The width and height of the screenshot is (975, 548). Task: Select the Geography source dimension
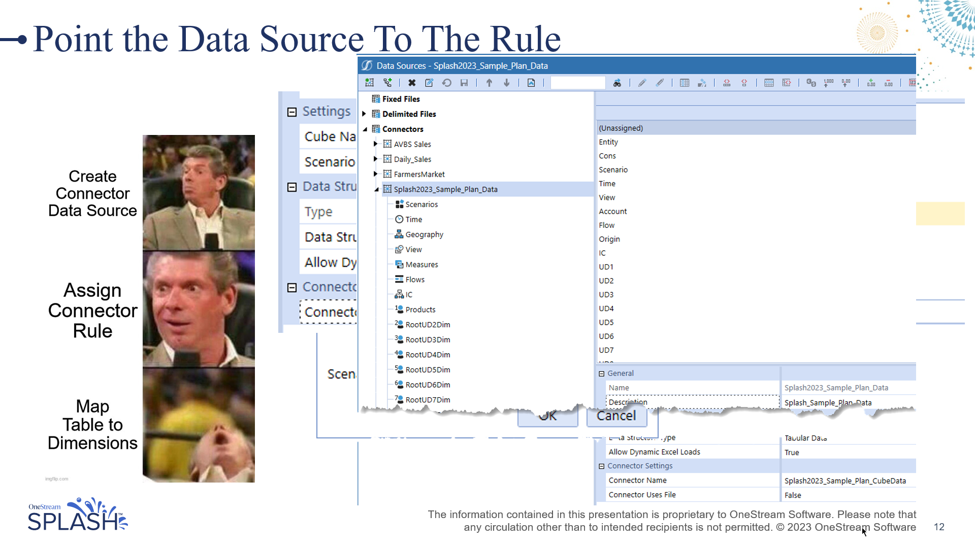click(x=424, y=234)
